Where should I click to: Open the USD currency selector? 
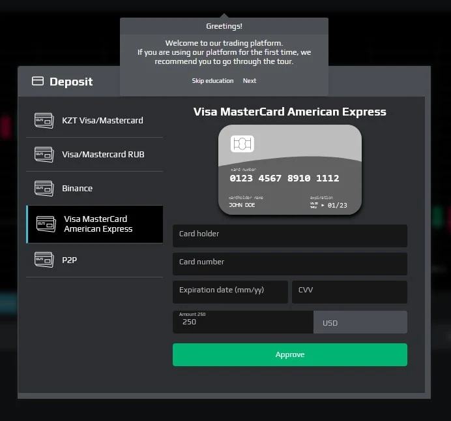(x=360, y=322)
